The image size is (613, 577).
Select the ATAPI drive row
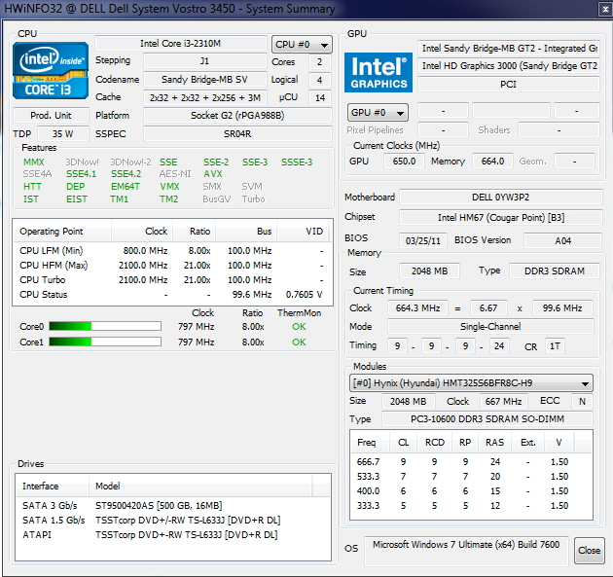tap(173, 534)
